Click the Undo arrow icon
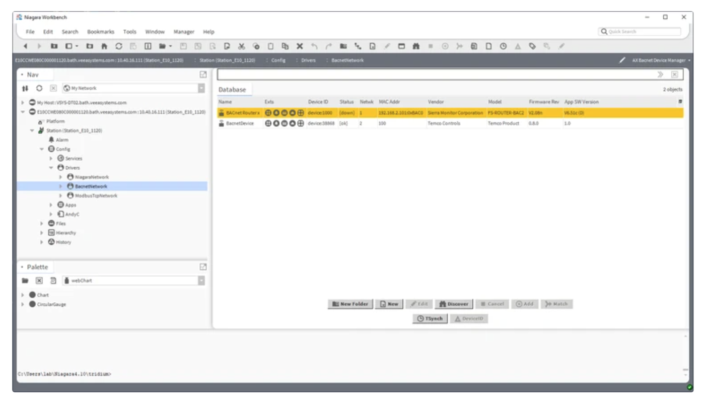Screen dimensions: 703x404 coord(314,46)
